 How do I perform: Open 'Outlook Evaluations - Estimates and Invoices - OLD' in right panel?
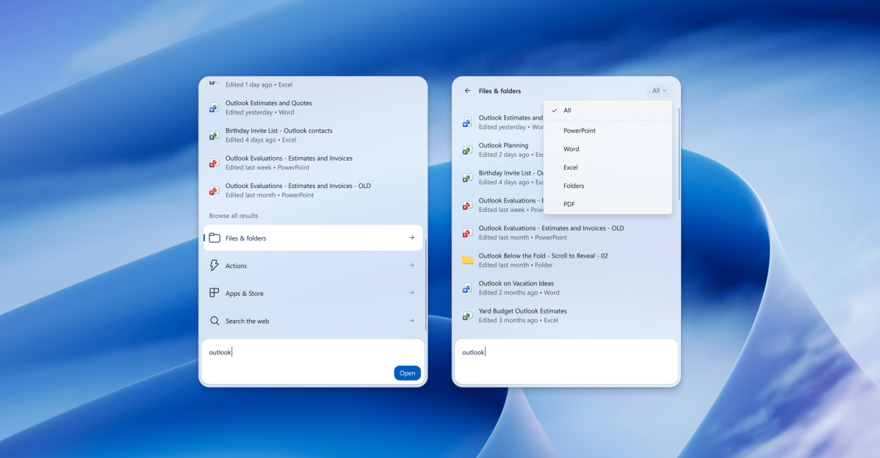point(566,233)
